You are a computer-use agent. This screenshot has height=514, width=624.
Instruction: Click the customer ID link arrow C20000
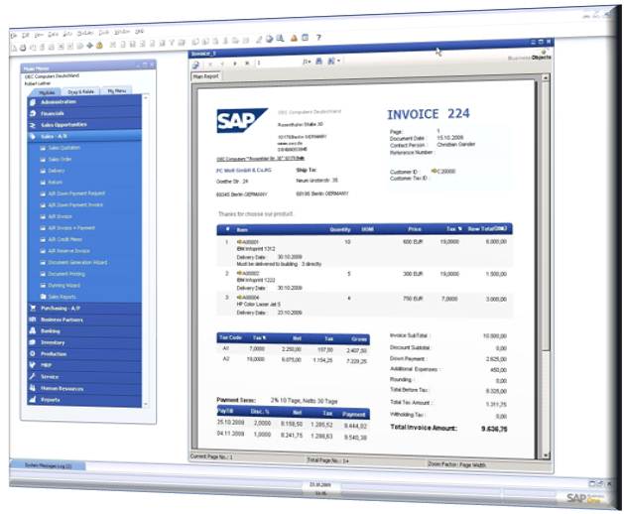435,171
